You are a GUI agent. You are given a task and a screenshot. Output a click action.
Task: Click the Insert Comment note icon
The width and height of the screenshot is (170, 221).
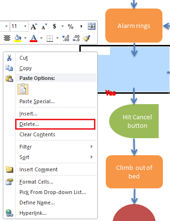point(9,169)
